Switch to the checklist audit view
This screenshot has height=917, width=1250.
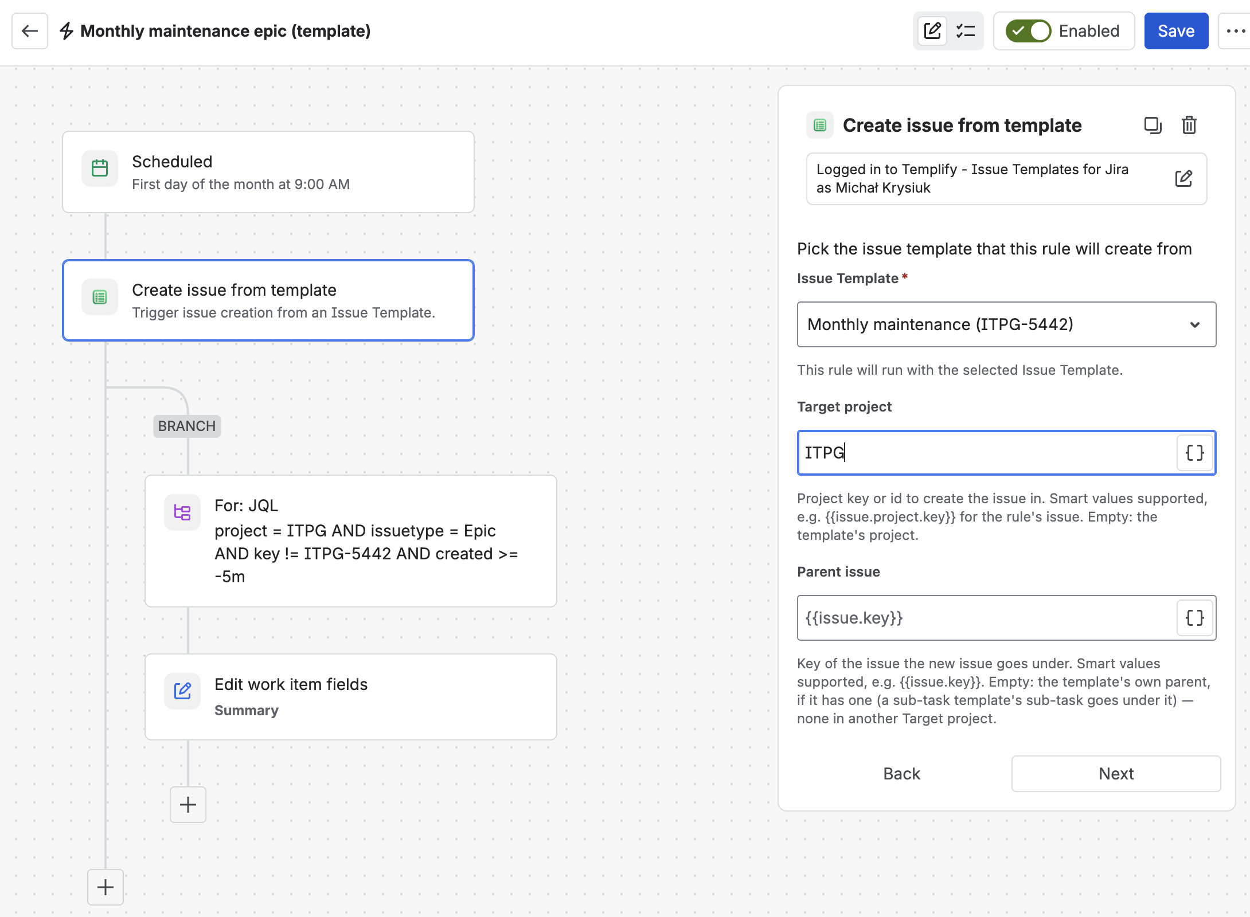click(x=966, y=31)
